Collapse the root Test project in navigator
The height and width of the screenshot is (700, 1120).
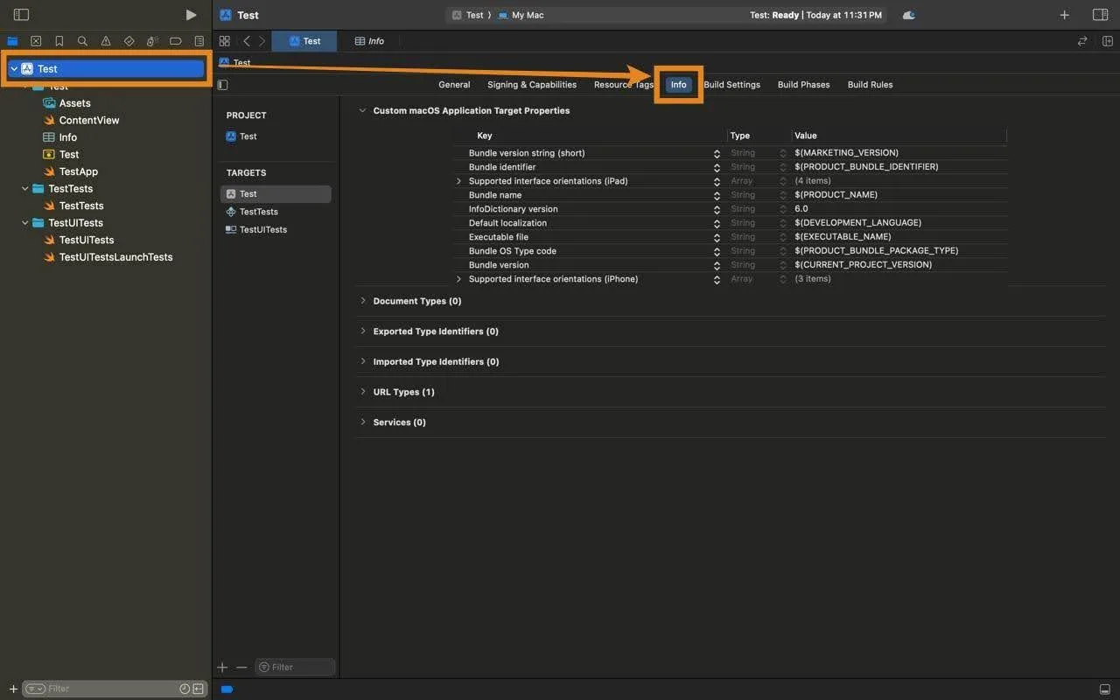pos(14,69)
